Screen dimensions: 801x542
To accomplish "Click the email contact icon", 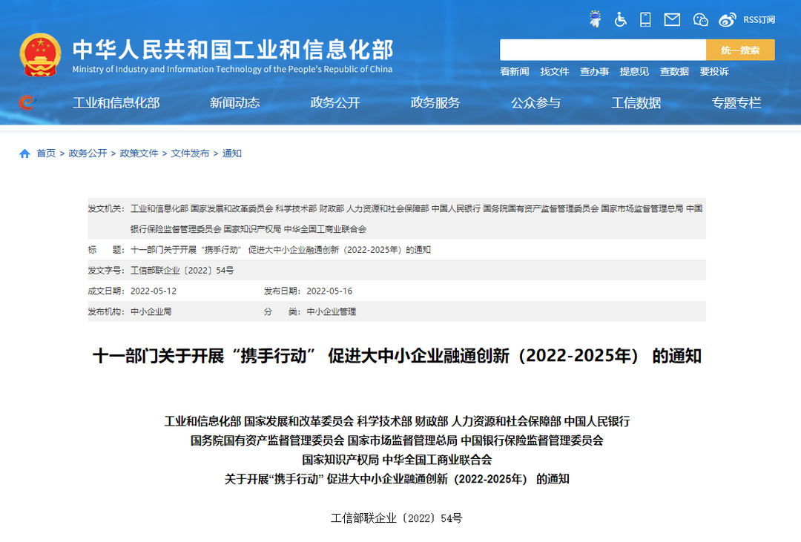I will tap(671, 19).
